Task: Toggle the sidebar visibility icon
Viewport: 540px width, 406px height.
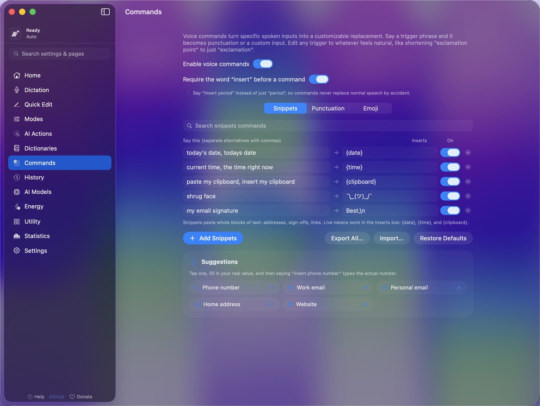Action: [105, 12]
